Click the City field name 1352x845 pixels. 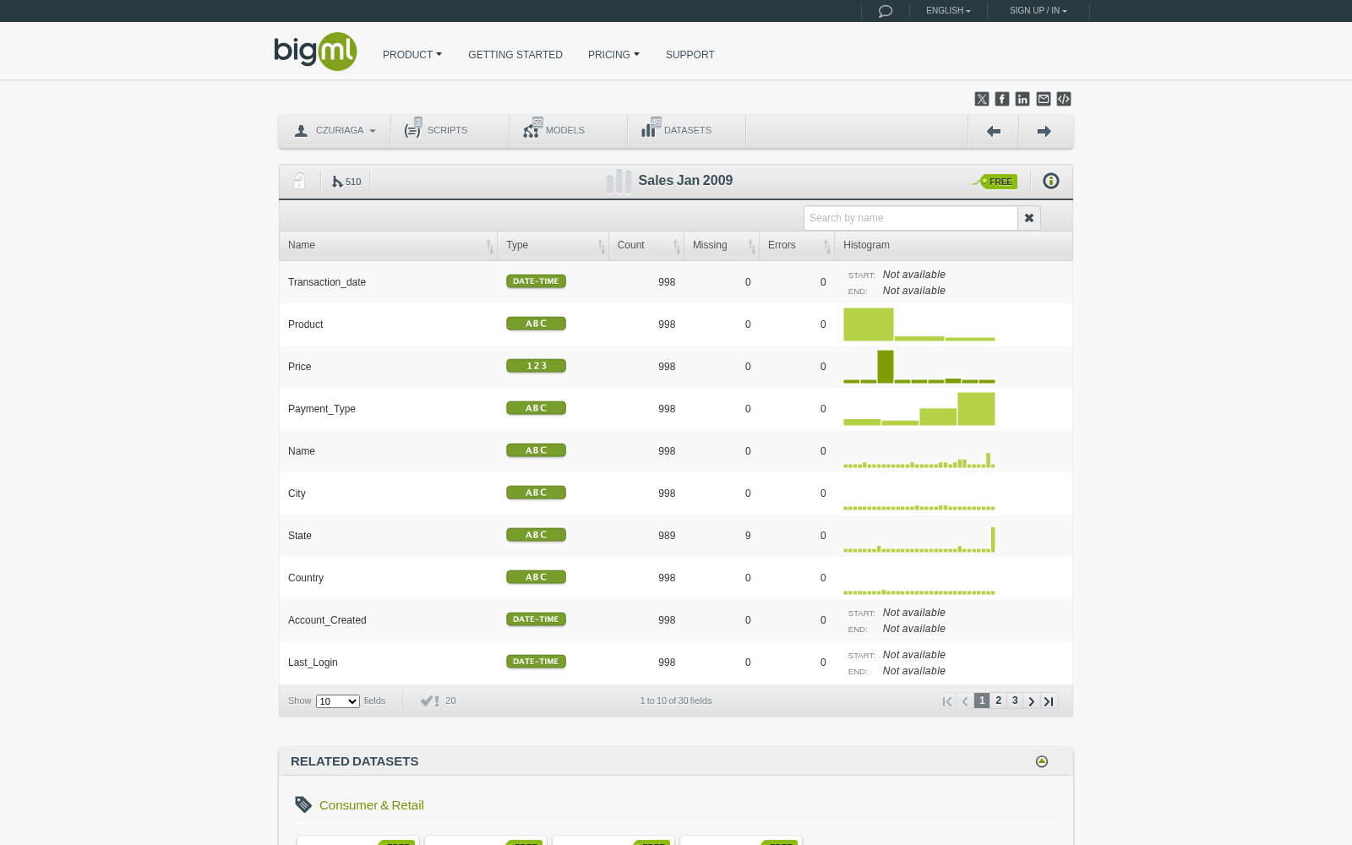[297, 493]
